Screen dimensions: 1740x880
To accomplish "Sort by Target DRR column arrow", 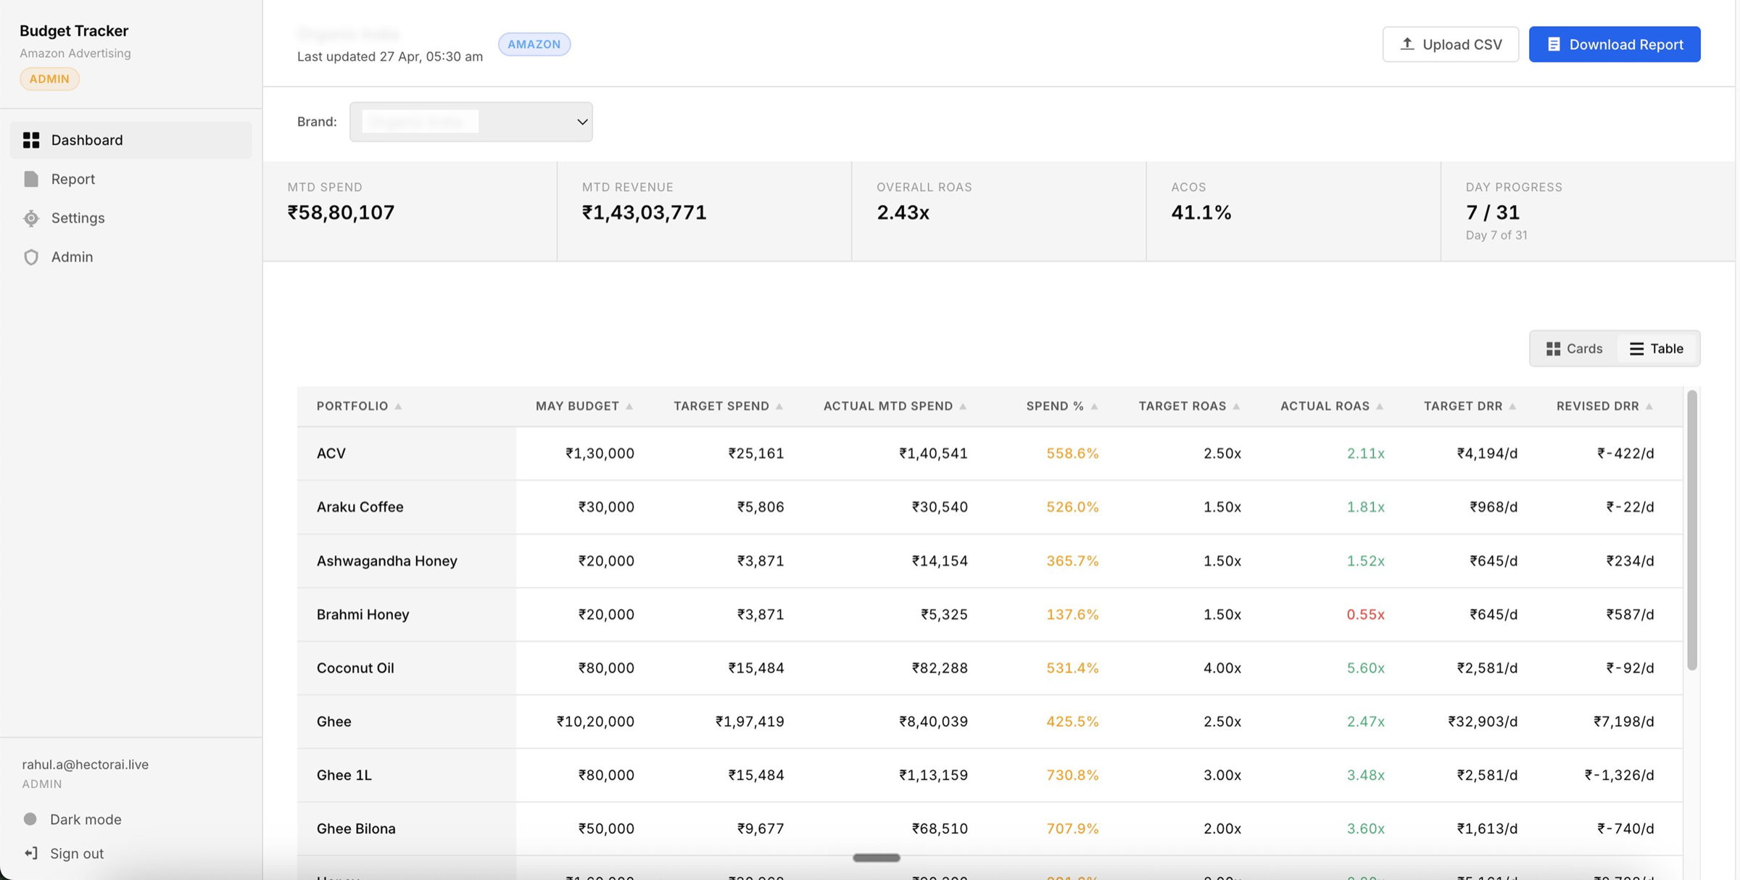I will (1512, 407).
